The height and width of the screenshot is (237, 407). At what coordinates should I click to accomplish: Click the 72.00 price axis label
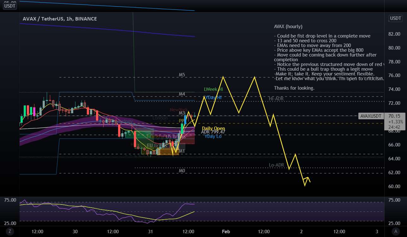pos(394,103)
